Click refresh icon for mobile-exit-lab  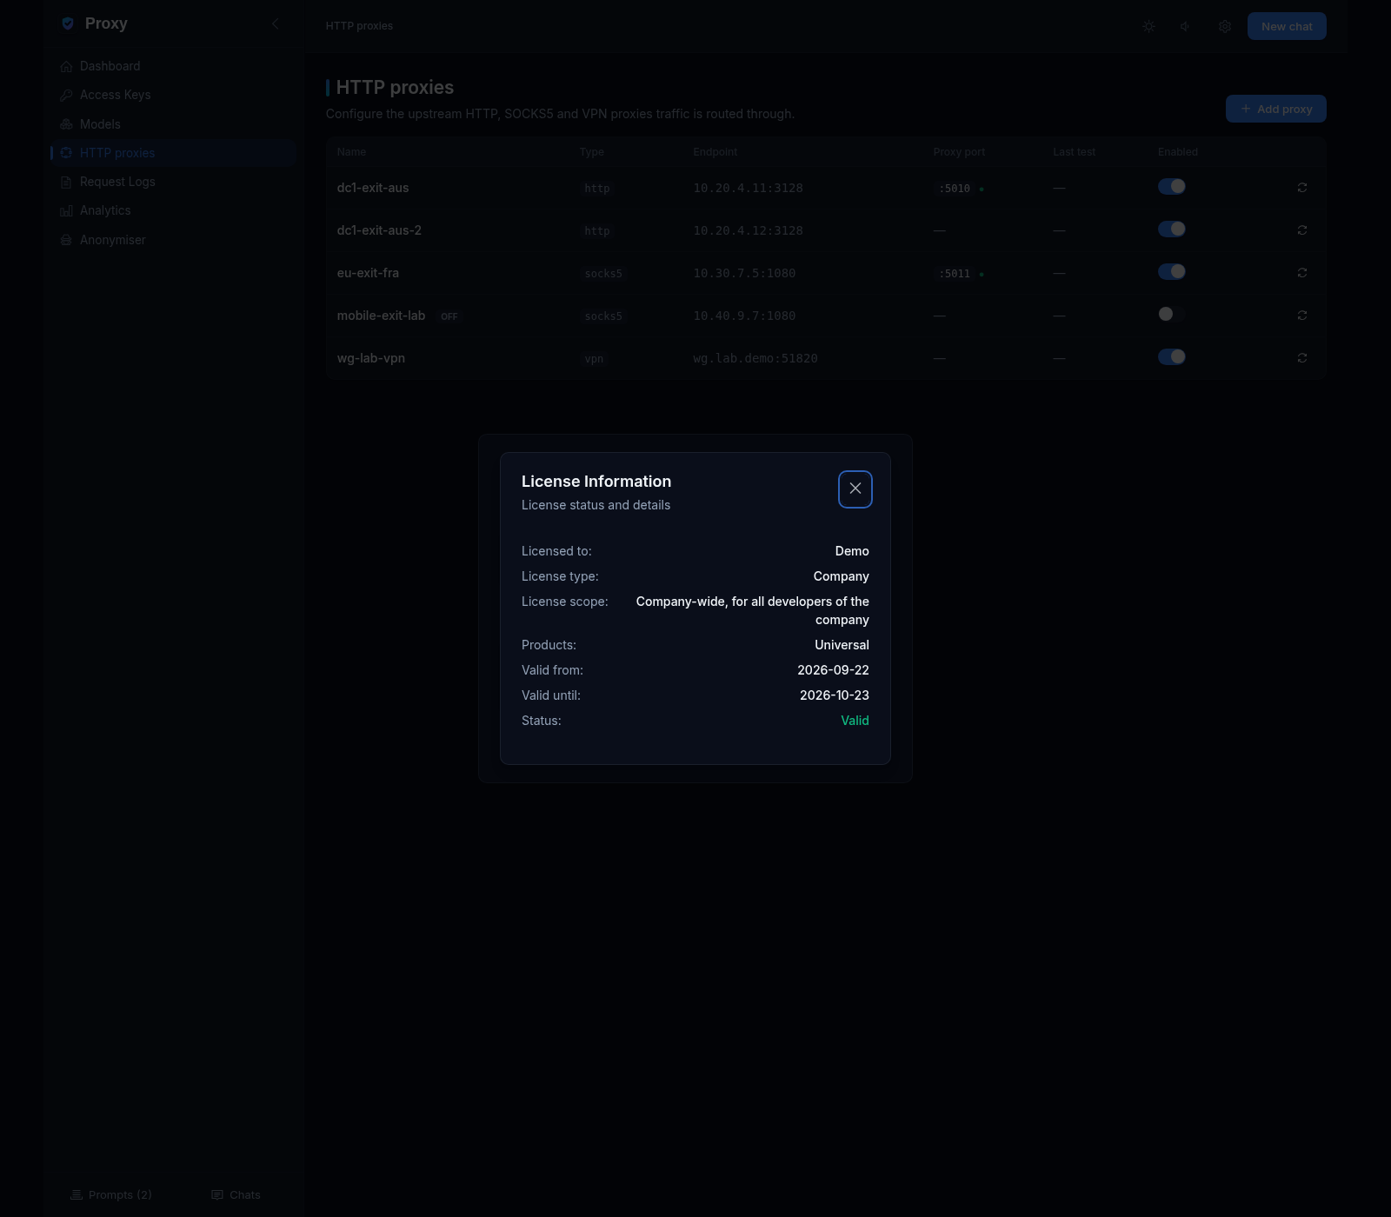1301,316
